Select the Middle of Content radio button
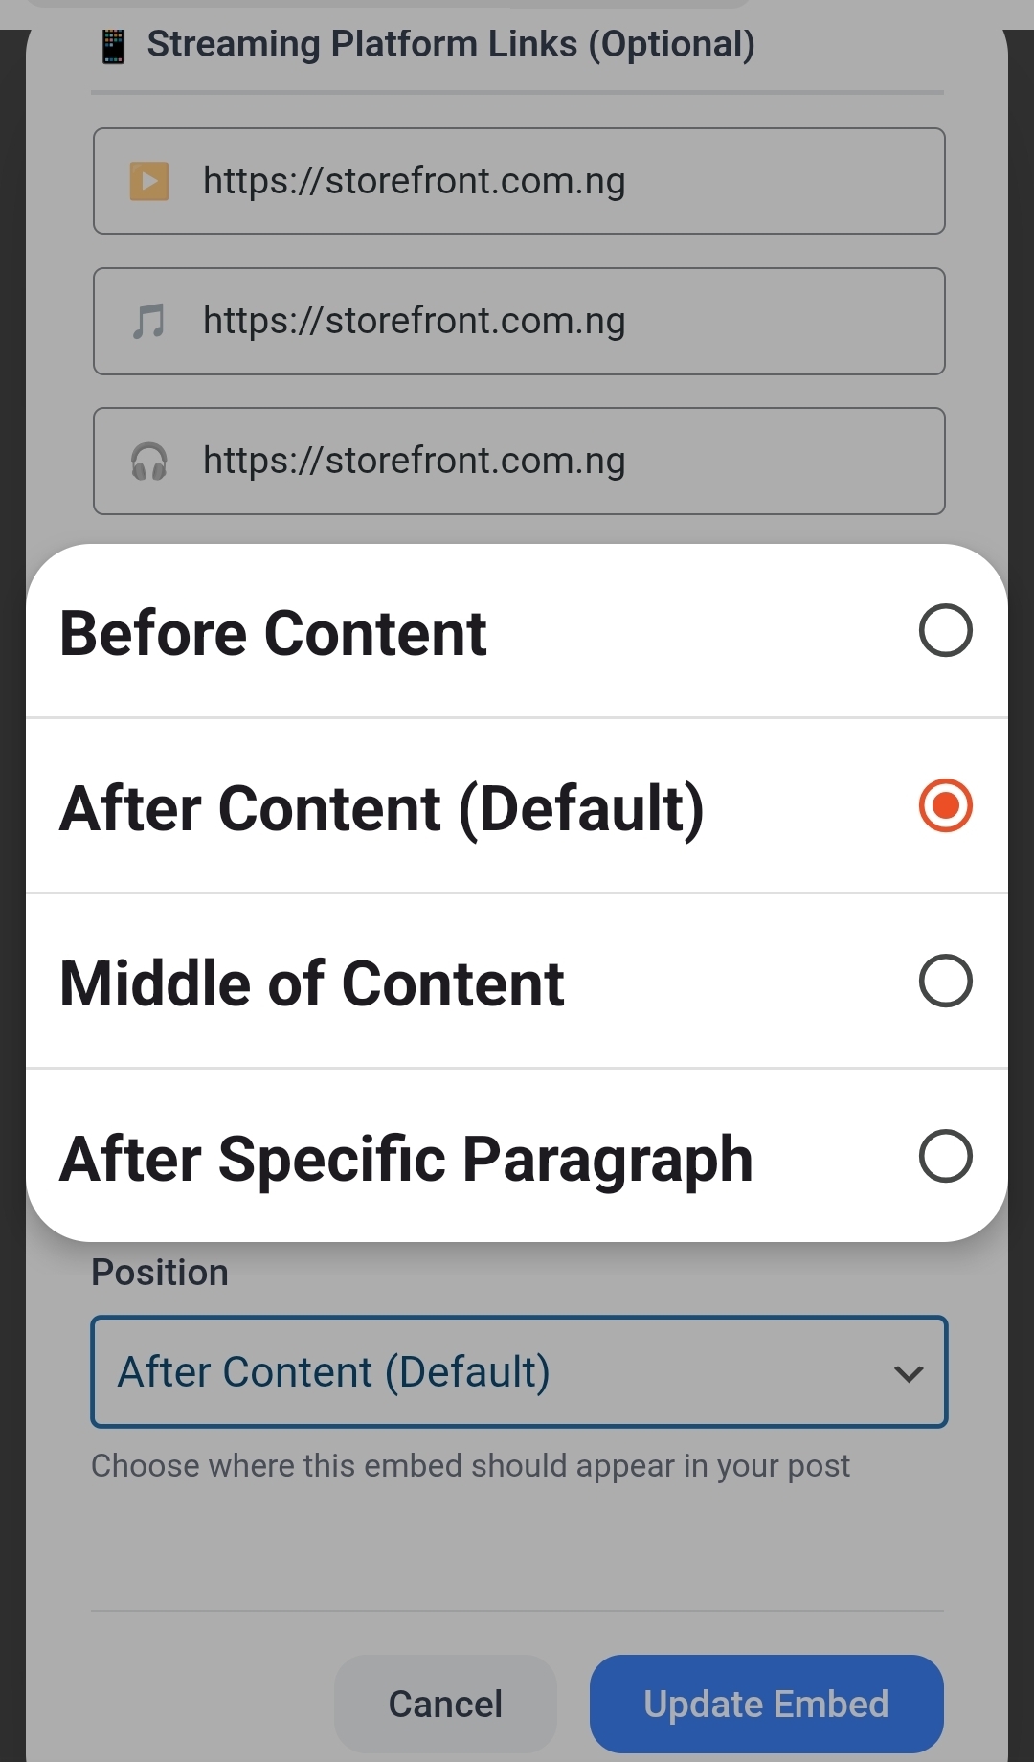 point(946,981)
